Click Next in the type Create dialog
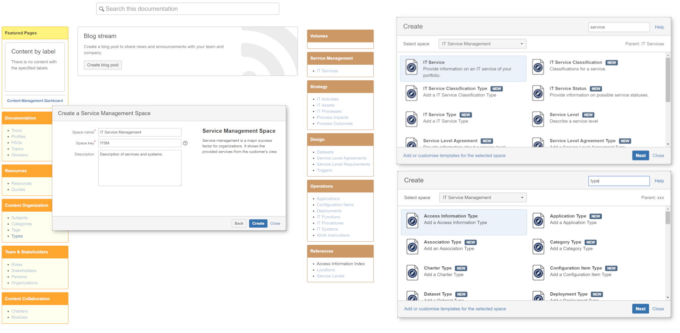 click(x=640, y=309)
